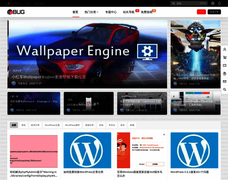Click author avatar on Slhao theme card
The image size is (228, 180).
pos(175,110)
